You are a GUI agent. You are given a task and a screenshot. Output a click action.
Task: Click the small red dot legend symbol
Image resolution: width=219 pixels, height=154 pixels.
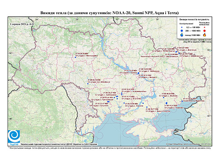click(204, 27)
